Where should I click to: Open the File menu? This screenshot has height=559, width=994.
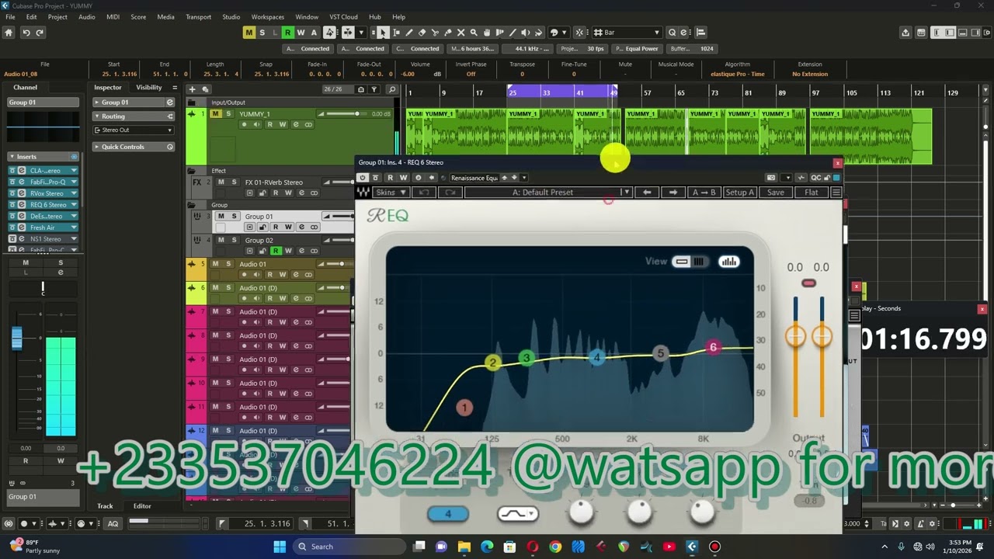(10, 16)
